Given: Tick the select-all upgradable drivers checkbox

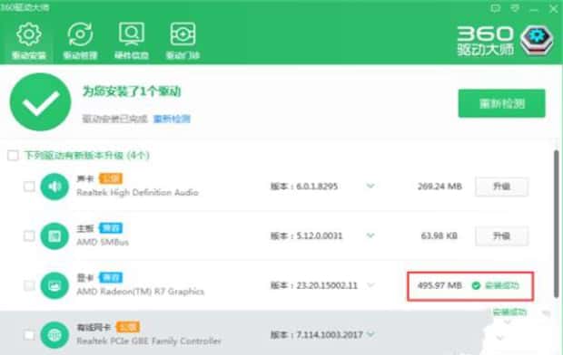Looking at the screenshot, I should 13,156.
